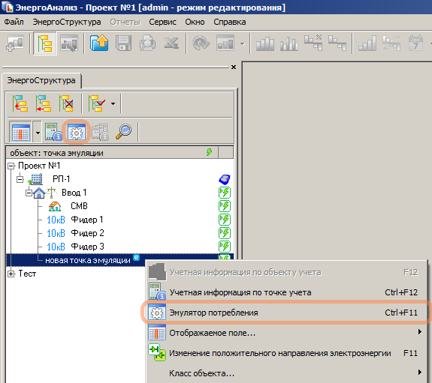Click the add child node tree icon
Viewport: 432px width, 383px height.
click(x=20, y=103)
